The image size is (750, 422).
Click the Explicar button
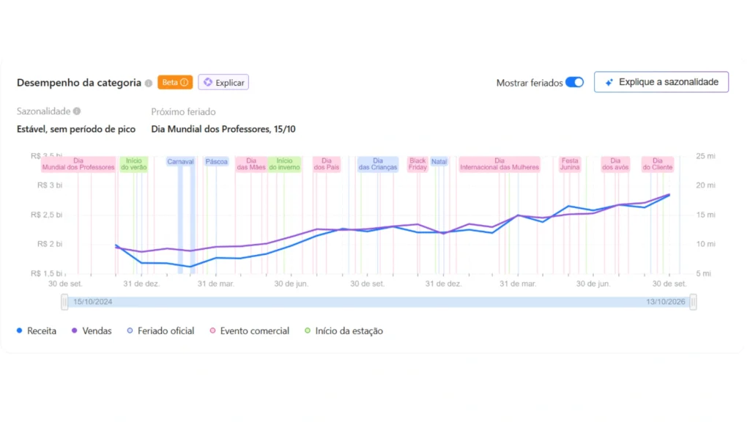[x=223, y=82]
